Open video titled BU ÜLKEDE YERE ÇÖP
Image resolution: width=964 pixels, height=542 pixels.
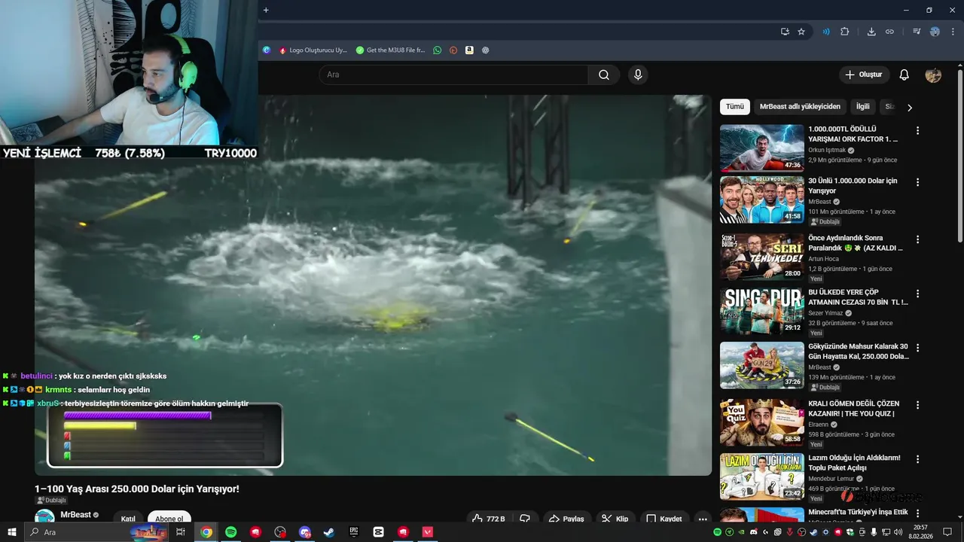point(858,297)
